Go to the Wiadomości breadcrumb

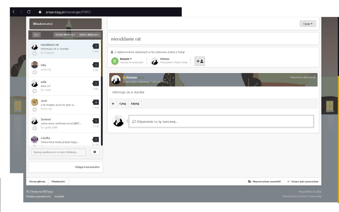click(x=58, y=181)
